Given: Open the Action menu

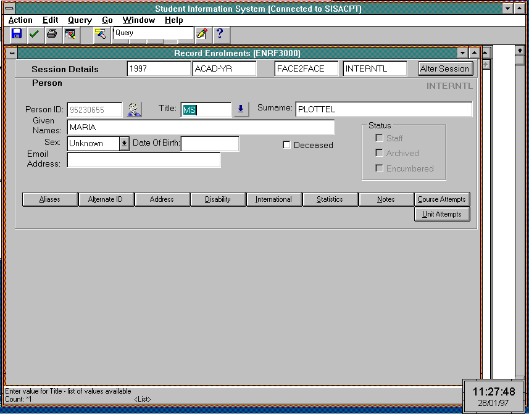Looking at the screenshot, I should coord(20,20).
